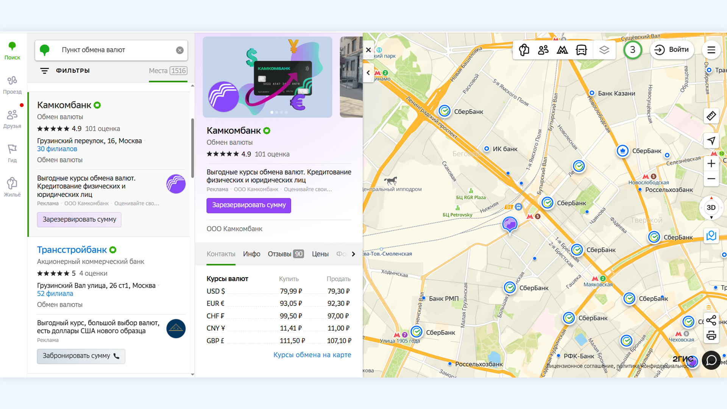Open the chat support bubble
This screenshot has height=409, width=727.
point(711,360)
